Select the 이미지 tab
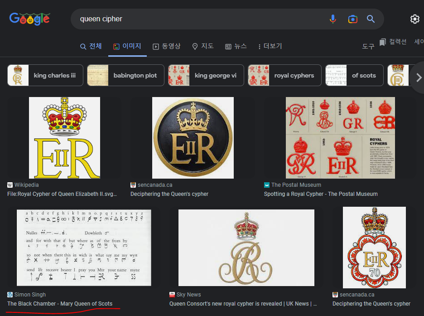The image size is (424, 316). (127, 46)
